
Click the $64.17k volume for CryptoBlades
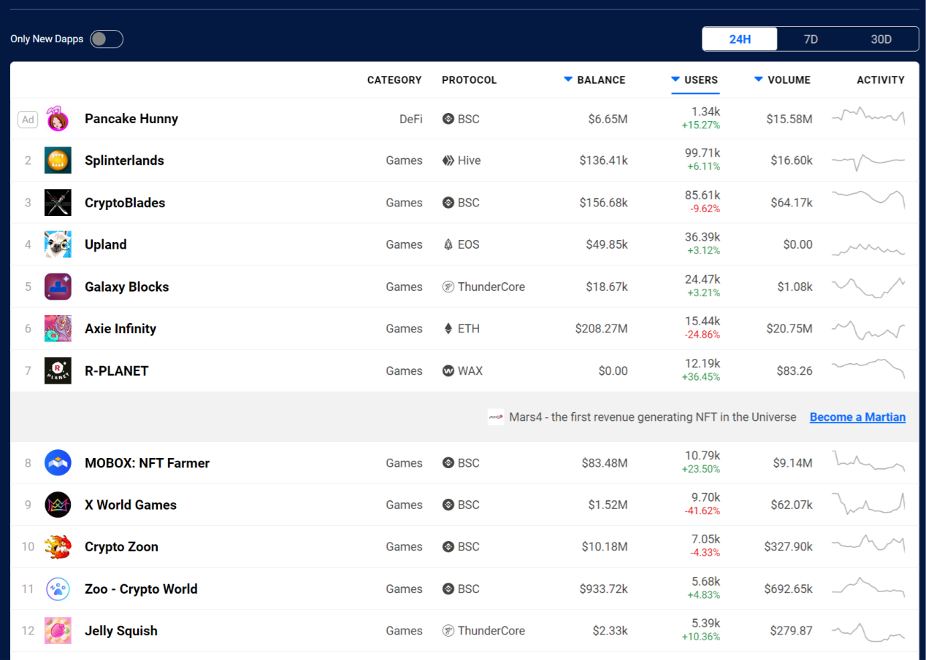[x=792, y=203]
